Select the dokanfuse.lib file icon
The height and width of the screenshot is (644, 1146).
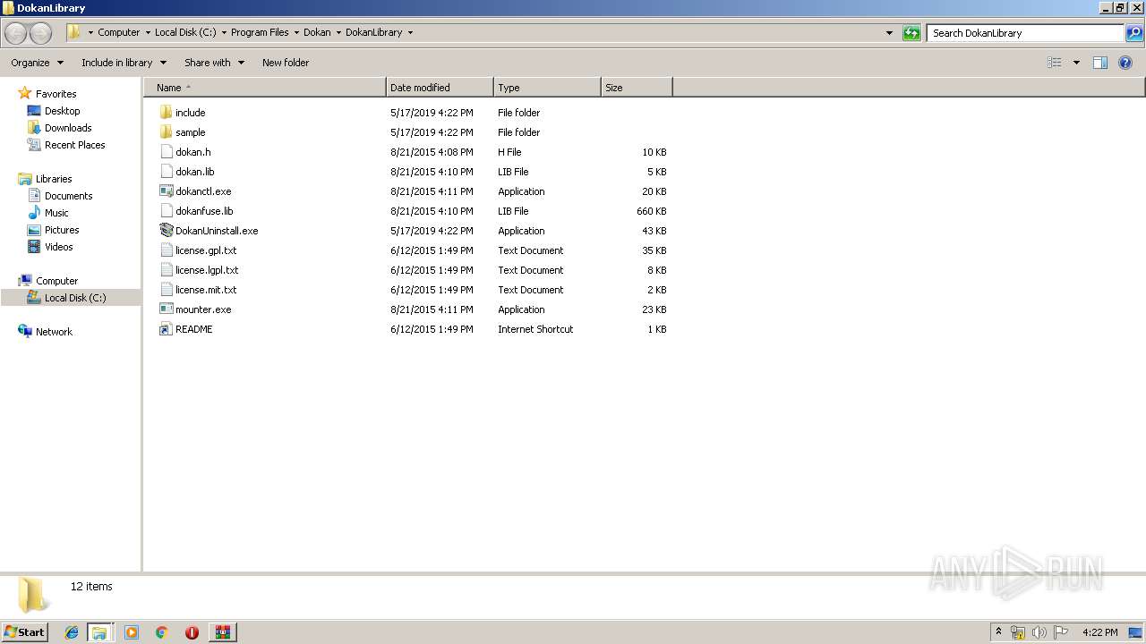(166, 211)
